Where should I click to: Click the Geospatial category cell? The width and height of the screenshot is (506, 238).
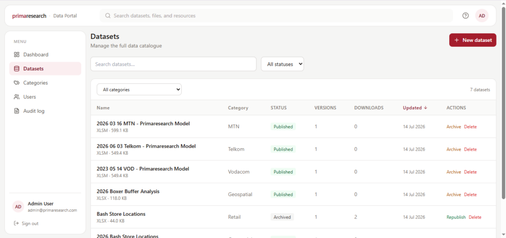click(x=240, y=195)
